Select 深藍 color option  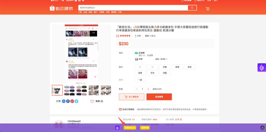click(x=165, y=67)
